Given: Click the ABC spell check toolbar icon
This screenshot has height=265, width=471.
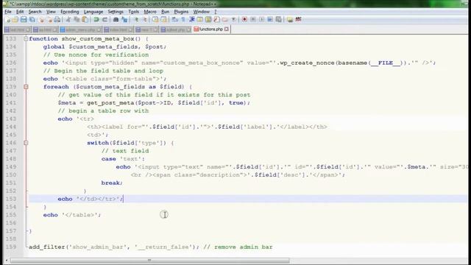Looking at the screenshot, I should pos(298,20).
